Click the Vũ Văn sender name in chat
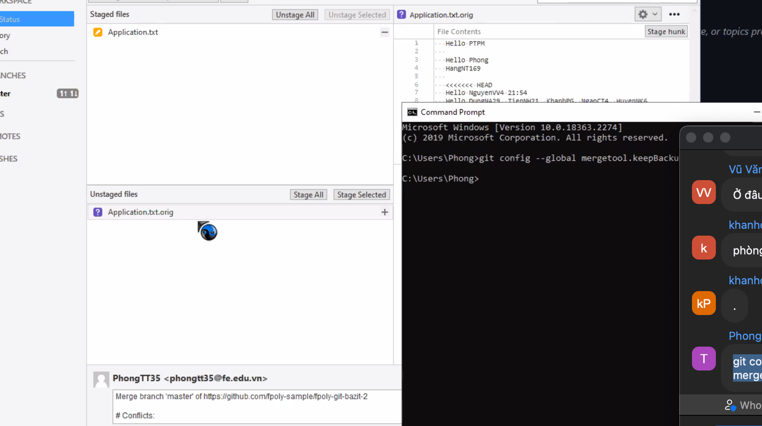This screenshot has width=762, height=426. click(x=745, y=169)
